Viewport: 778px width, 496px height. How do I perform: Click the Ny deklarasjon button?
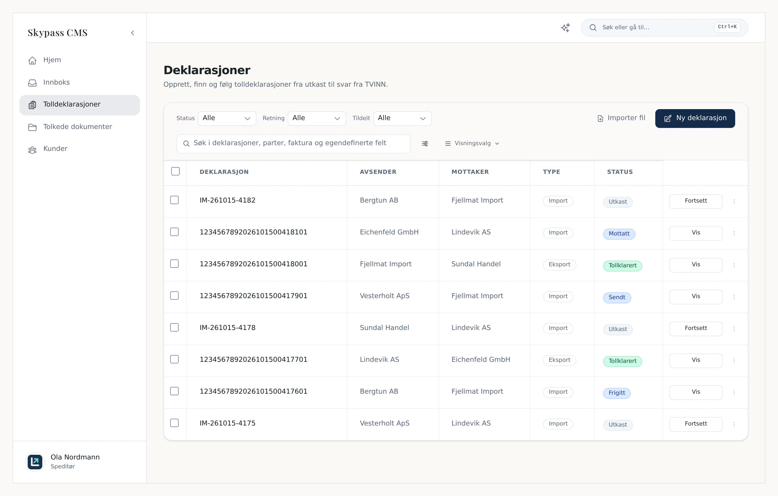[695, 118]
